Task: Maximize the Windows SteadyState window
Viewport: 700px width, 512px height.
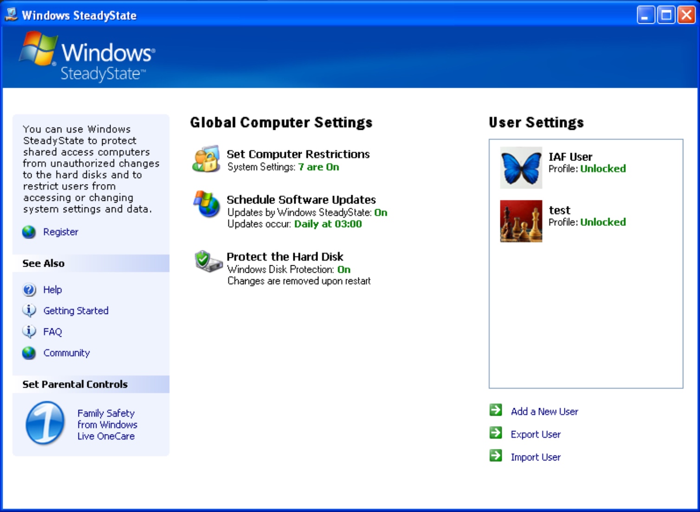Action: [x=666, y=15]
